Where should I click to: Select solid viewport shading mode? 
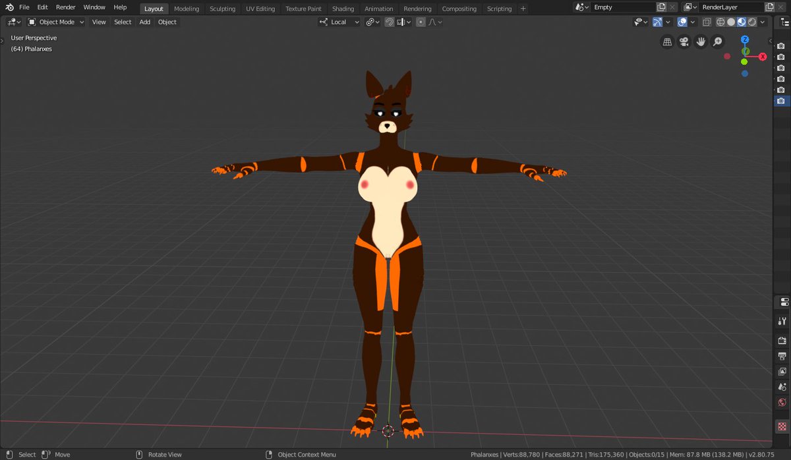coord(731,22)
